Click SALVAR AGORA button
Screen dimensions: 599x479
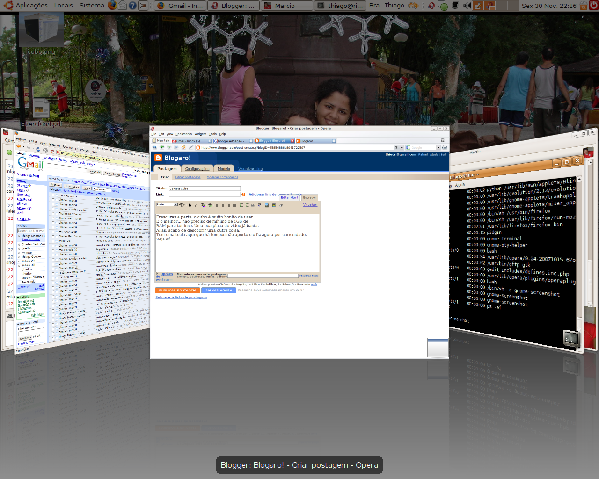tap(219, 290)
